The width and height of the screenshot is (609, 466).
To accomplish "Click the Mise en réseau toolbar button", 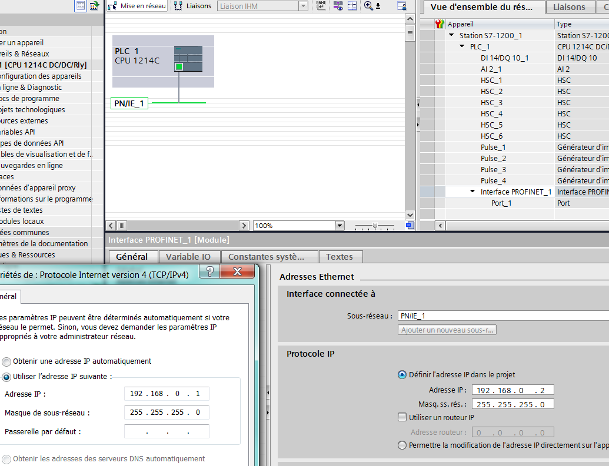I will (138, 6).
